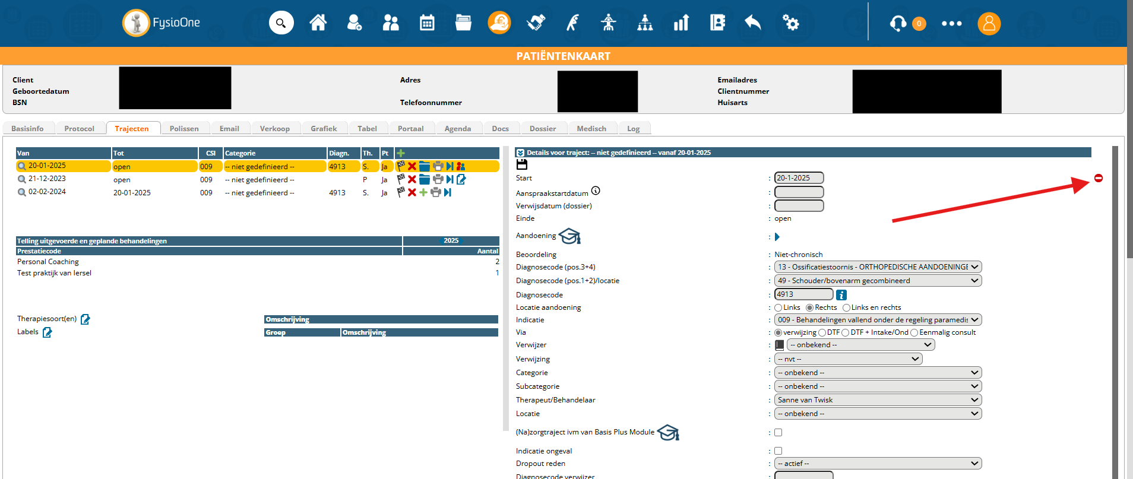Print the 02-02-2024 traject row

point(436,192)
